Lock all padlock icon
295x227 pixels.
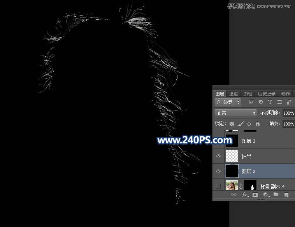click(x=258, y=124)
